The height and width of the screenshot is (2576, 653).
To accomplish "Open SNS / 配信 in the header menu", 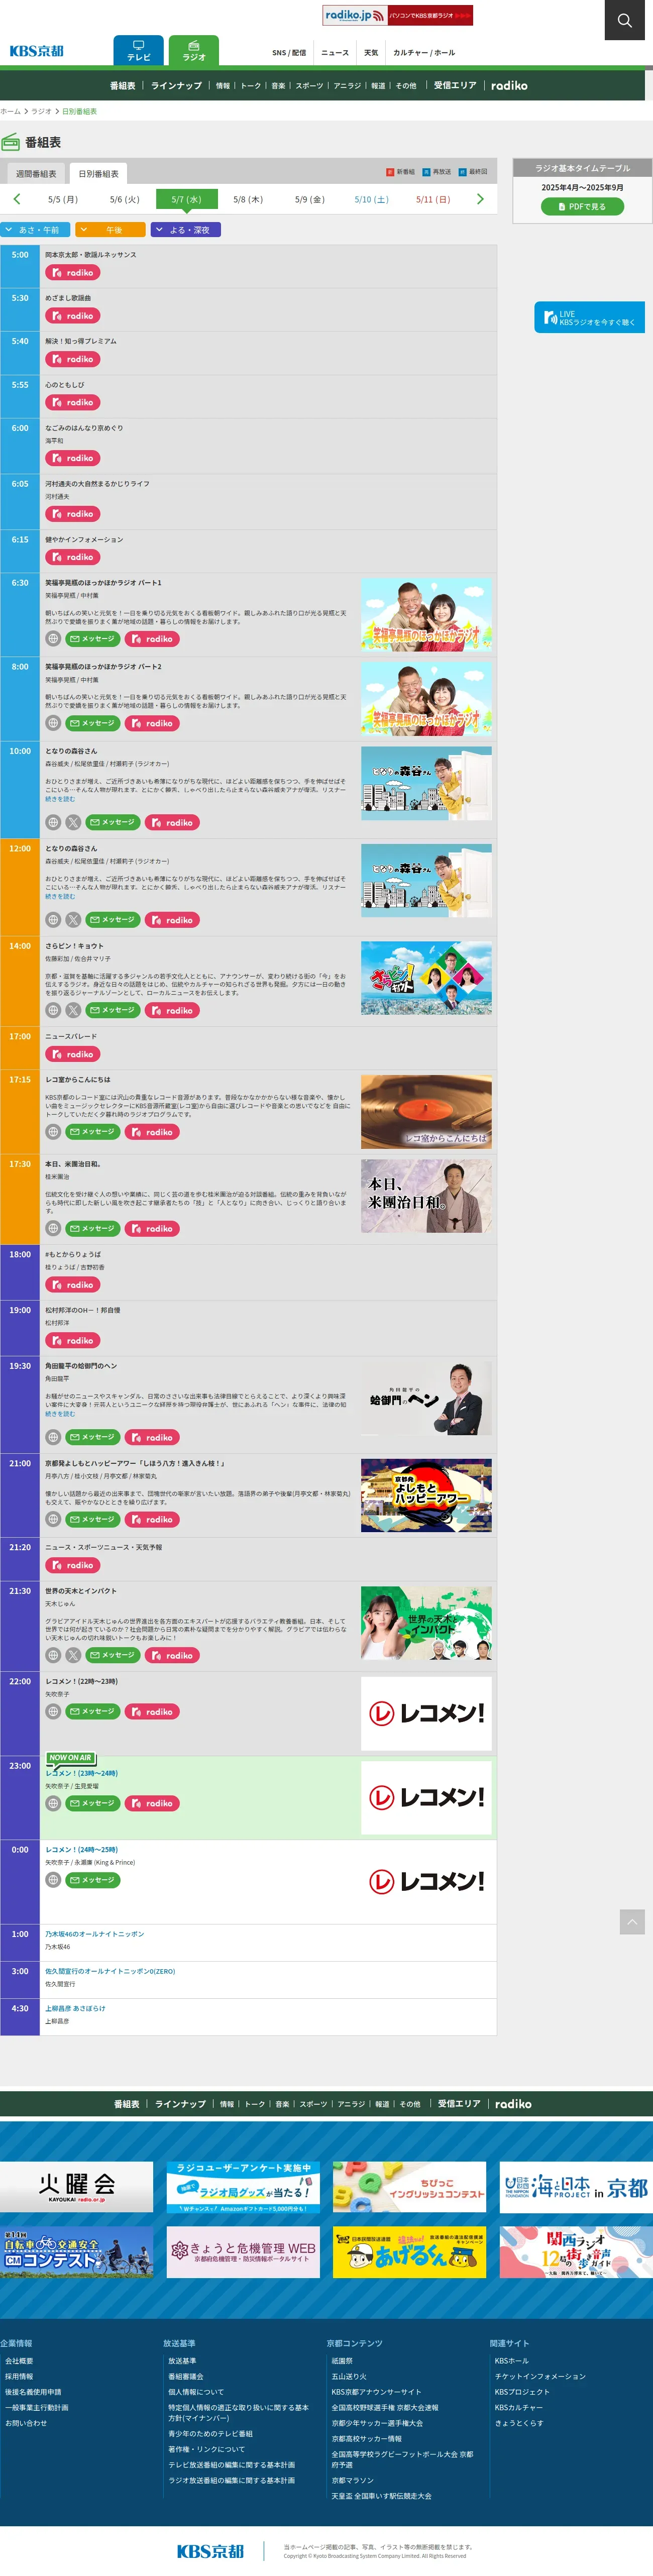I will click(289, 53).
